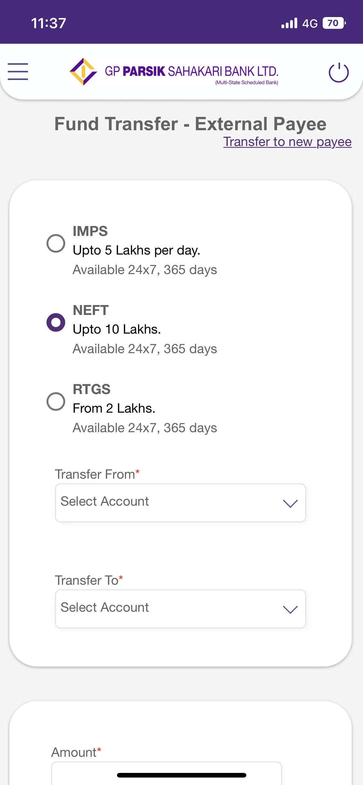Choose the RTGS radio button

coord(56,401)
